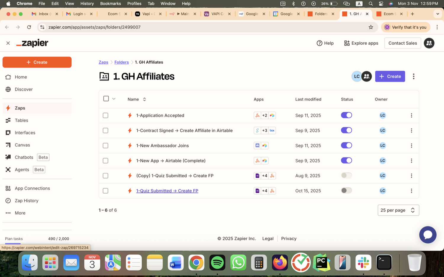Select all zaps header checkbox
The width and height of the screenshot is (444, 277).
[106, 99]
